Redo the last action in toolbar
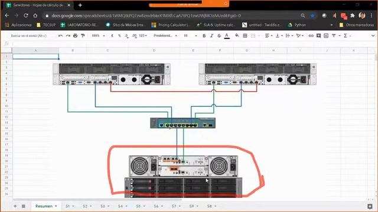 point(68,35)
